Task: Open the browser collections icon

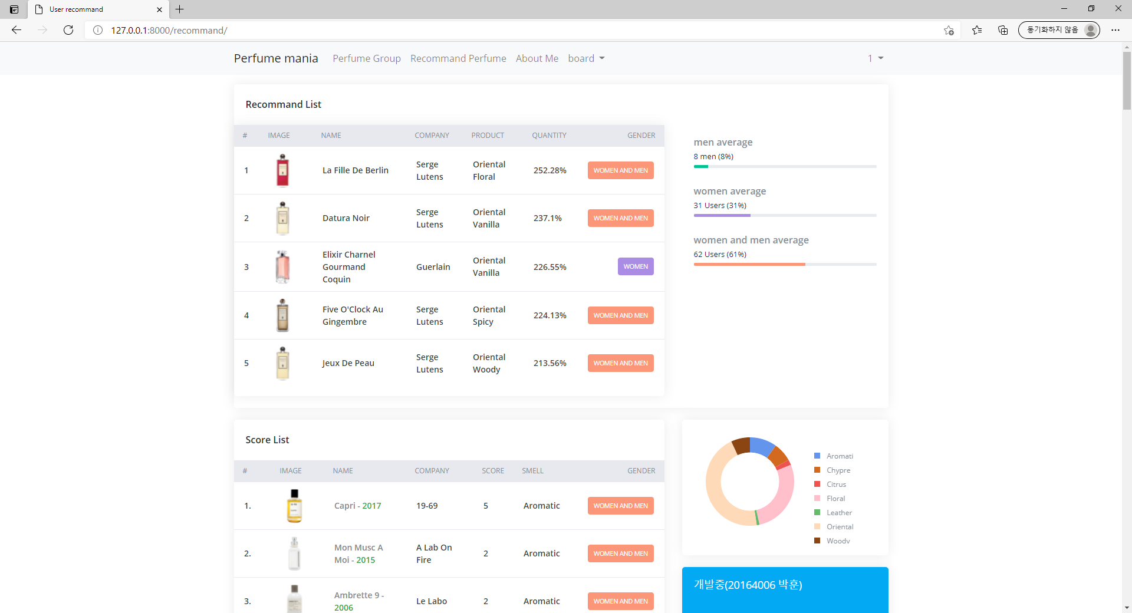Action: click(1003, 30)
